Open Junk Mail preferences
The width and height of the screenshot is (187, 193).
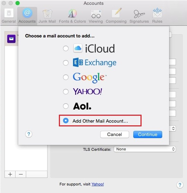coord(47,16)
